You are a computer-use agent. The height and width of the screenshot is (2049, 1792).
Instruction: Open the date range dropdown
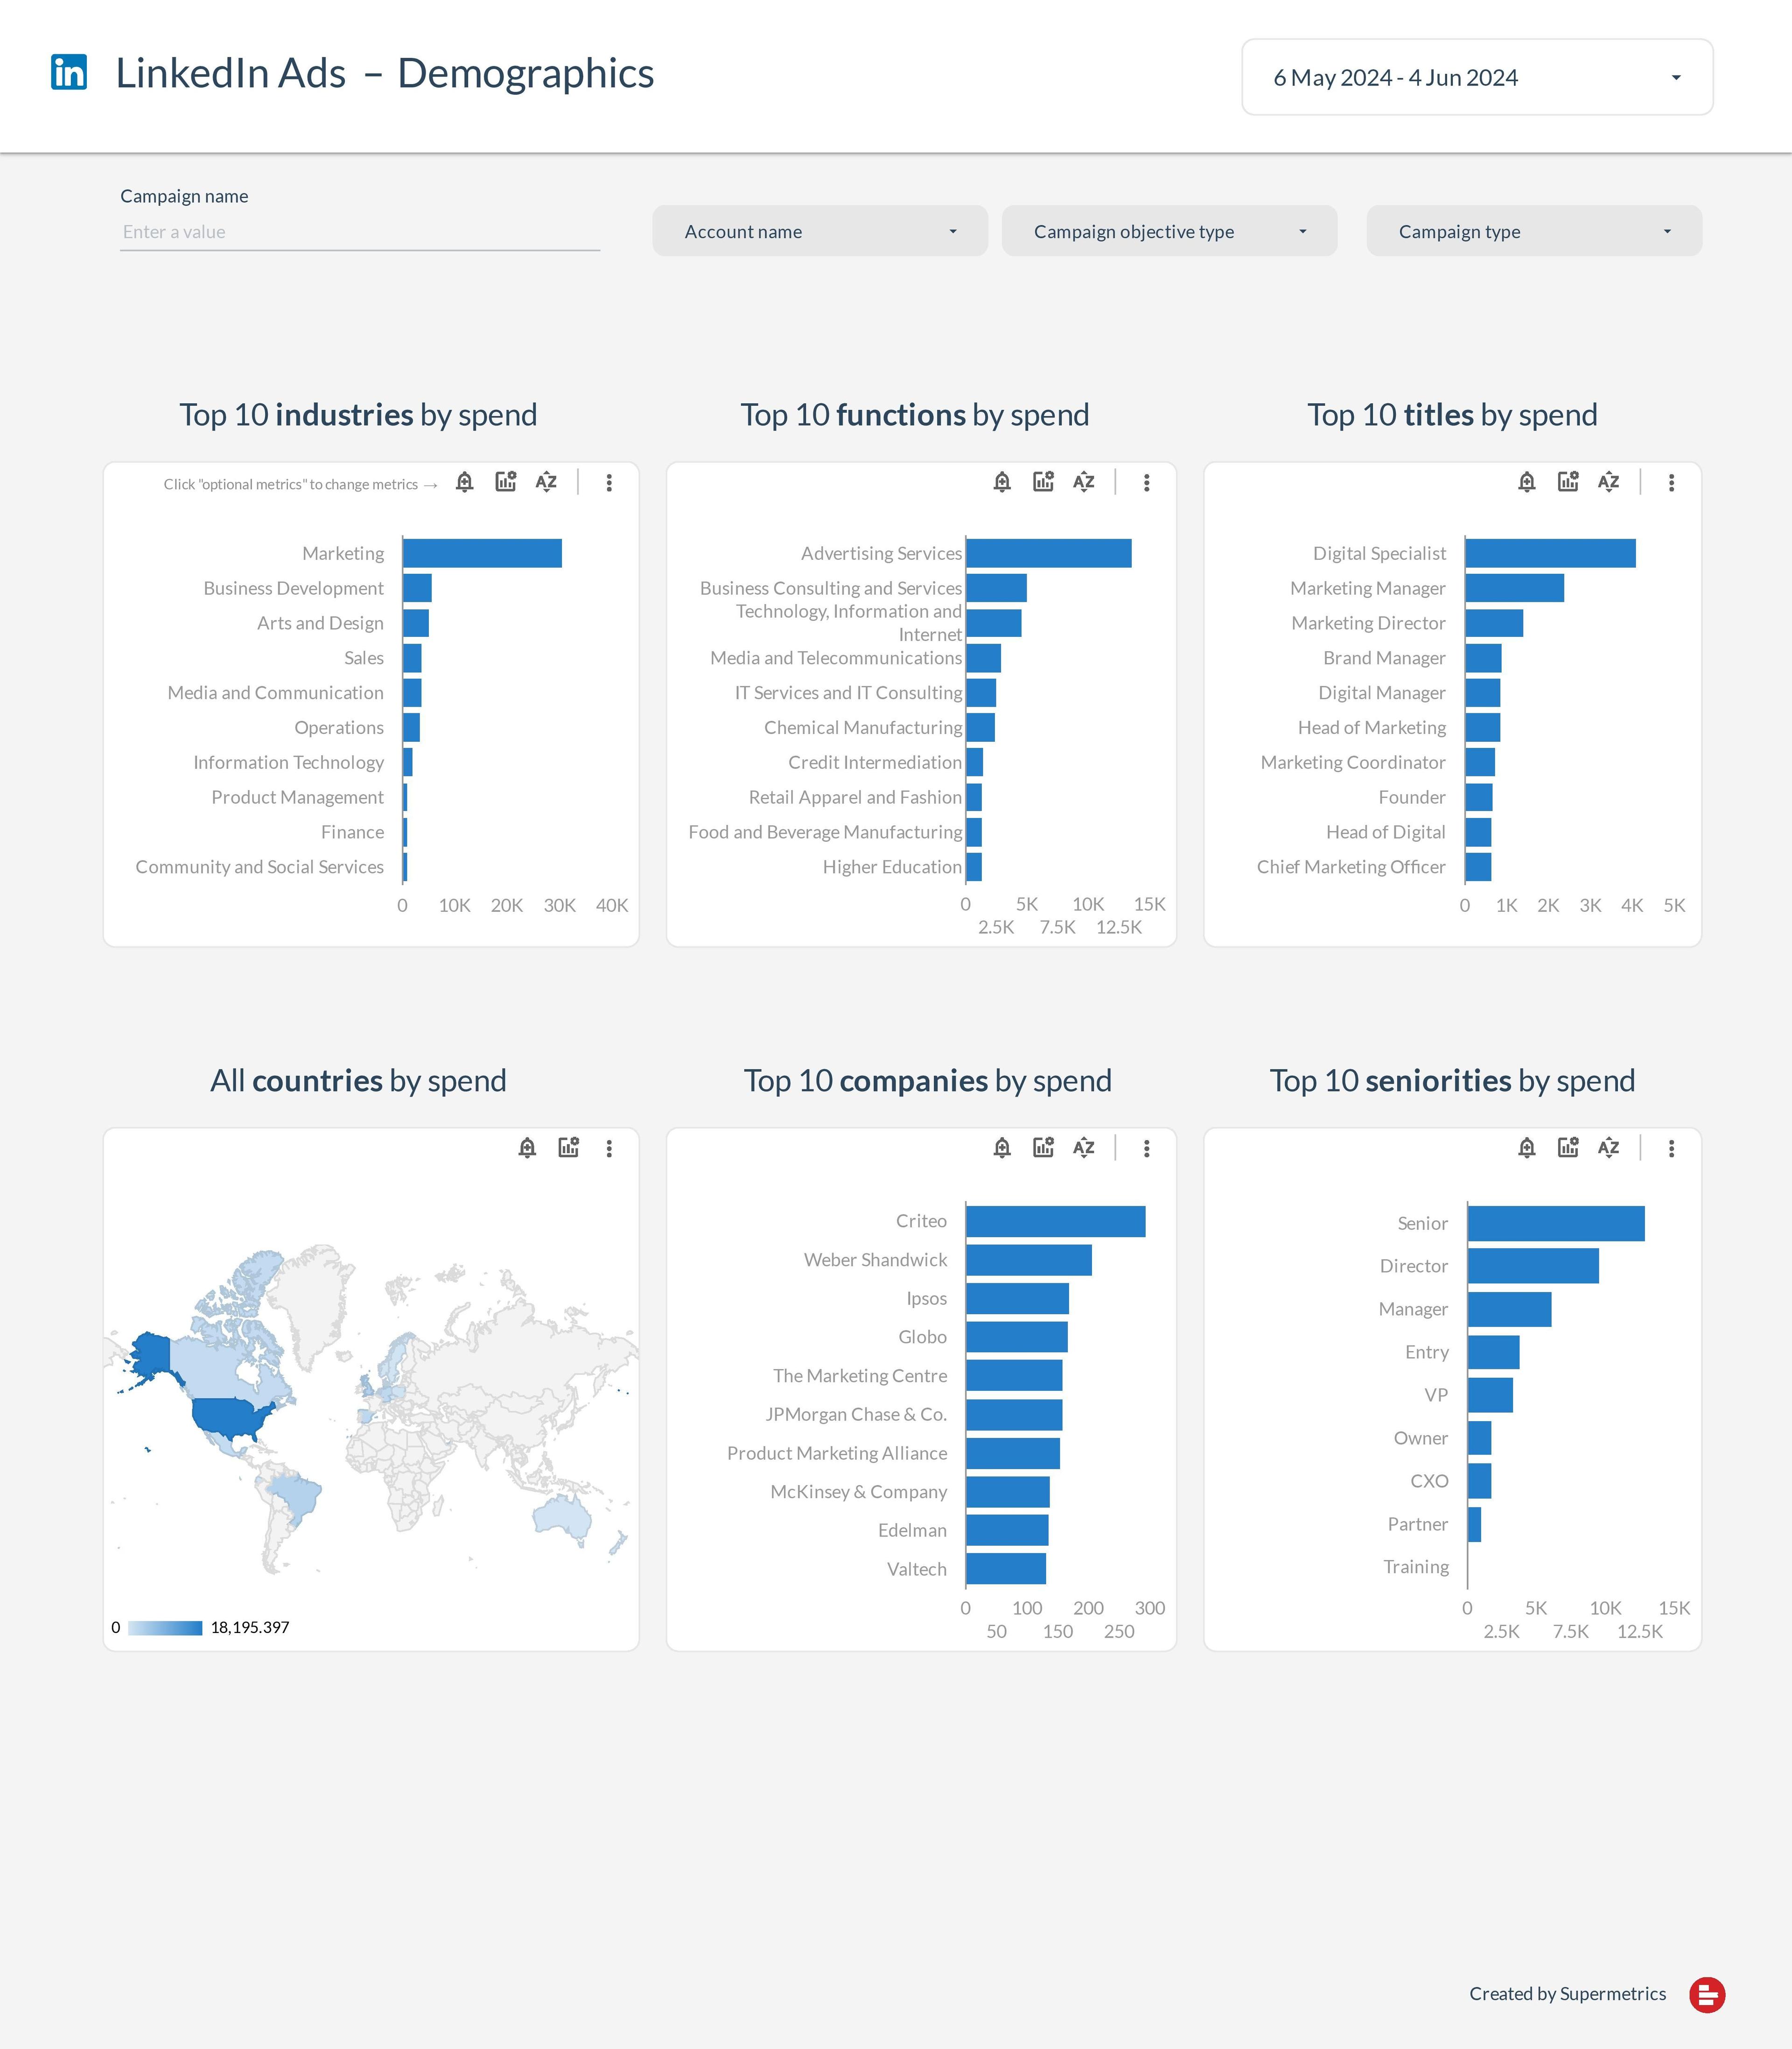click(x=1476, y=77)
